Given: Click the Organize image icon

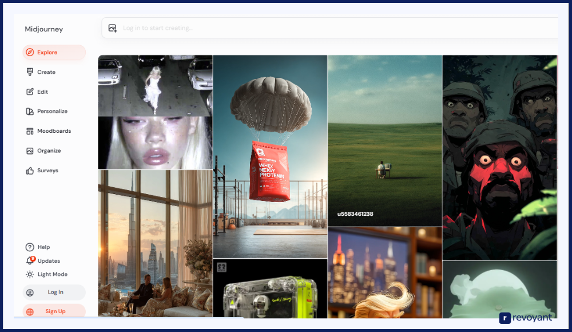Looking at the screenshot, I should point(30,151).
